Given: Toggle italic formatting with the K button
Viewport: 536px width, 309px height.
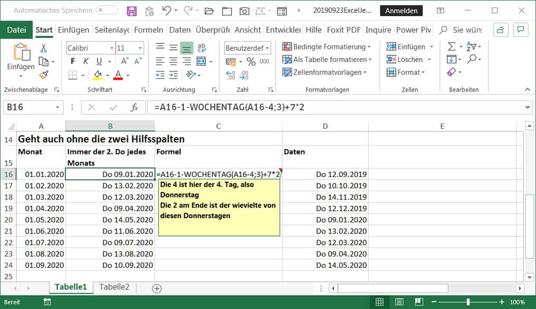Looking at the screenshot, I should (85, 61).
